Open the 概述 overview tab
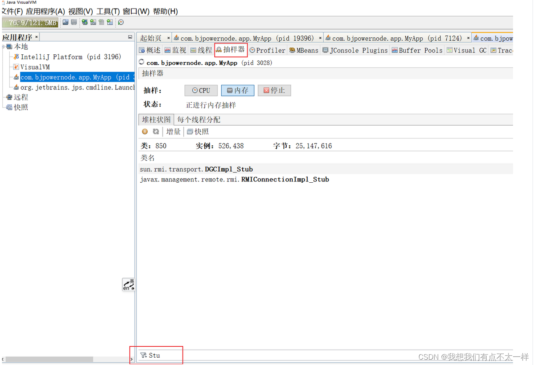535x365 pixels. coord(150,50)
